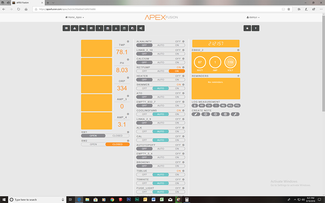Click the padlock lock dashboard icon
Image resolution: width=325 pixels, height=203 pixels.
pos(247,28)
